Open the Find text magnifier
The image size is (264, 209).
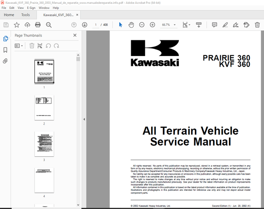coord(49,25)
